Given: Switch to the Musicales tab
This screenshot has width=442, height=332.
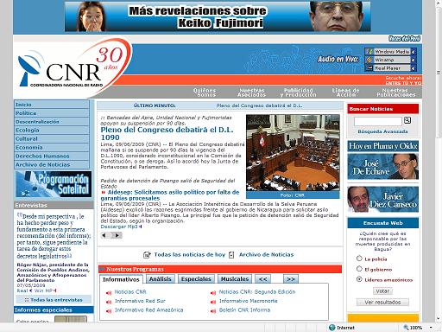Looking at the screenshot, I should click(x=235, y=279).
